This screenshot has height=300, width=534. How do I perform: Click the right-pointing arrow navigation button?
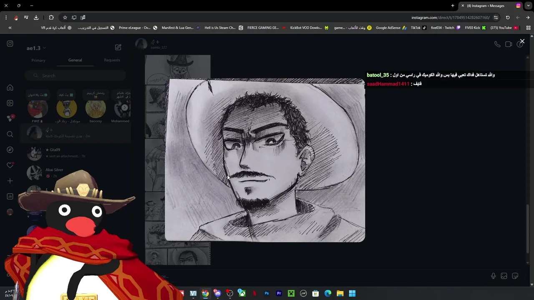point(528,17)
